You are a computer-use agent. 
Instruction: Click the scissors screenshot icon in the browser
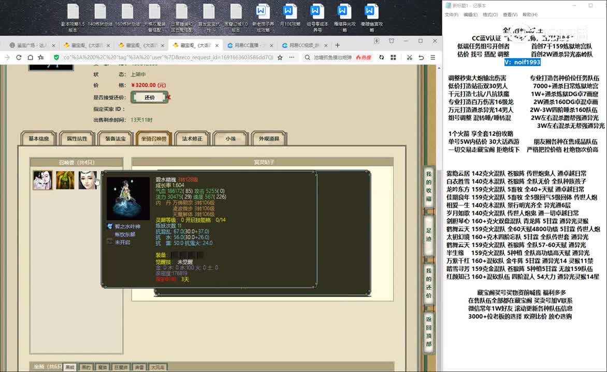point(409,57)
